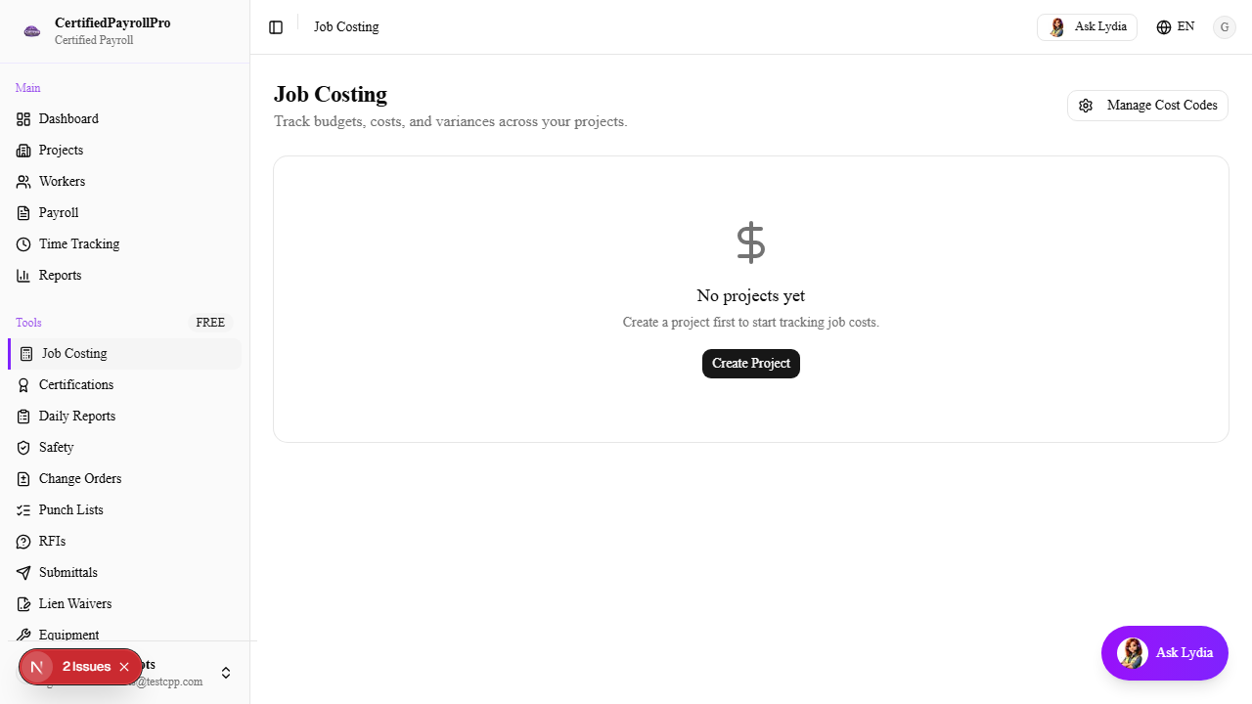Open the EN language selector

(1175, 27)
